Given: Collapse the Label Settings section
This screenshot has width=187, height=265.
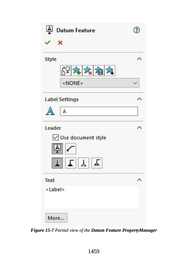Looking at the screenshot, I should 139,99.
